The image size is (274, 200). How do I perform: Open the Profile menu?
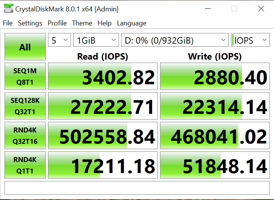[x=57, y=23]
